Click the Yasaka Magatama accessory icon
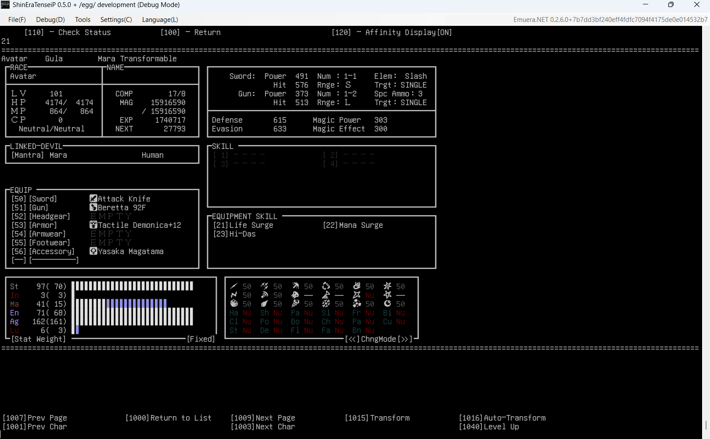This screenshot has height=439, width=710. [93, 251]
